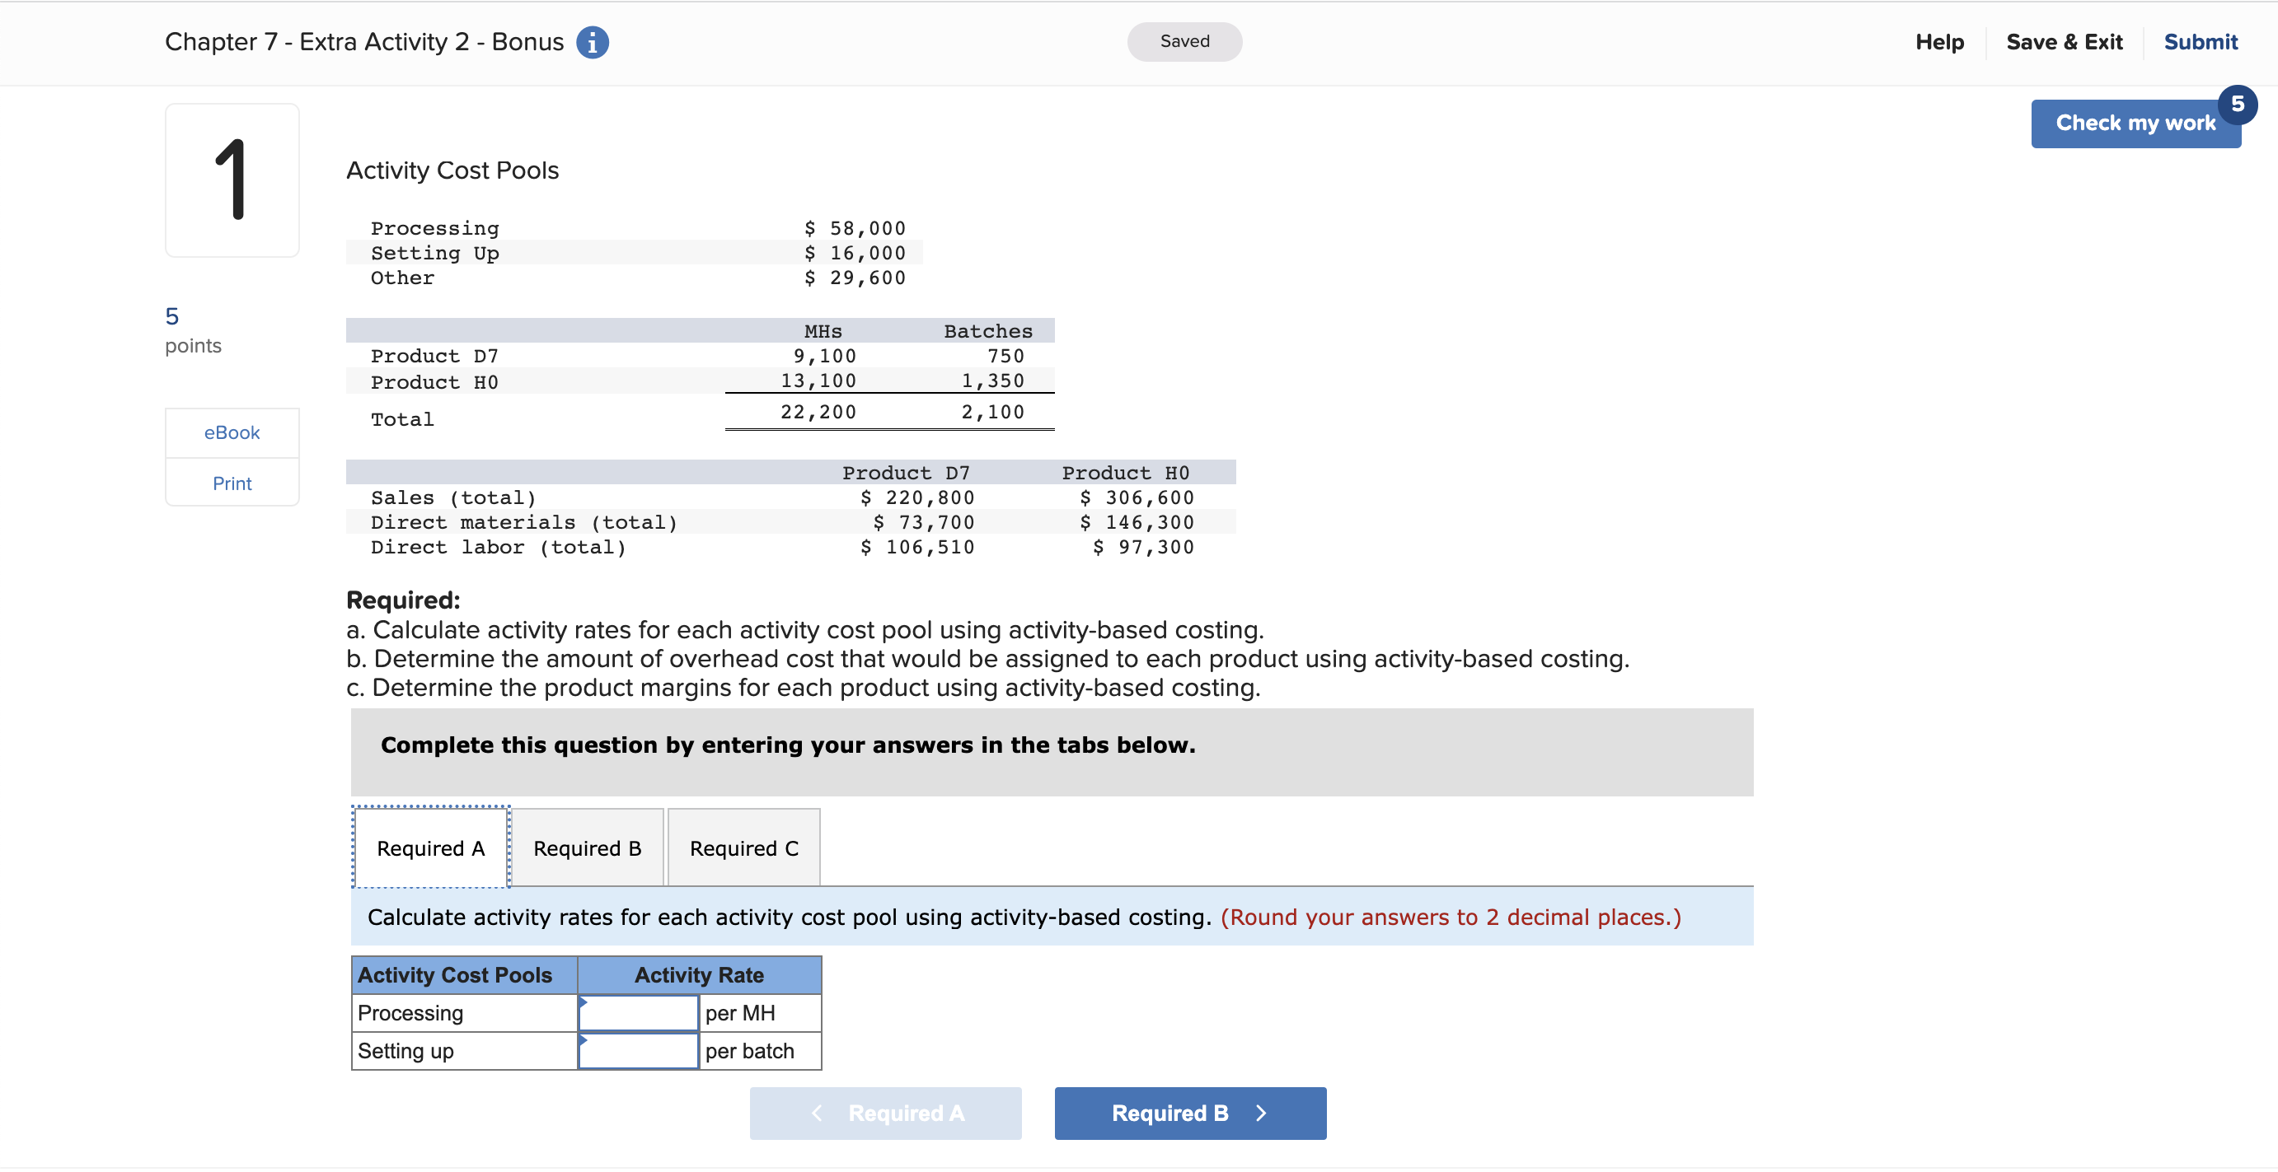Open the eBook

(231, 432)
